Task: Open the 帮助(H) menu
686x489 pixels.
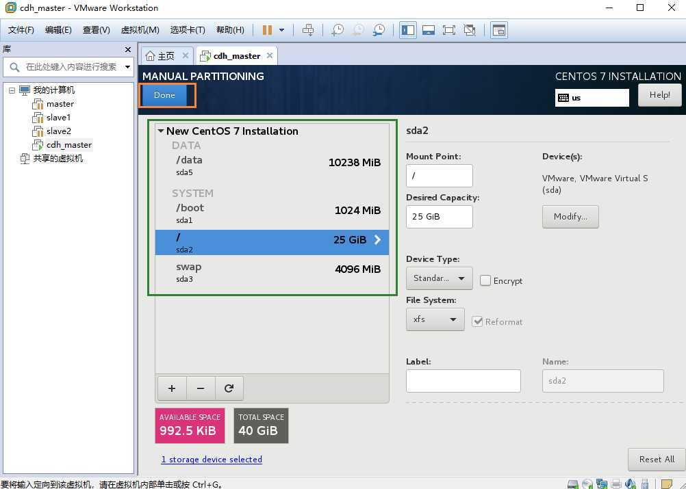Action: coord(230,29)
